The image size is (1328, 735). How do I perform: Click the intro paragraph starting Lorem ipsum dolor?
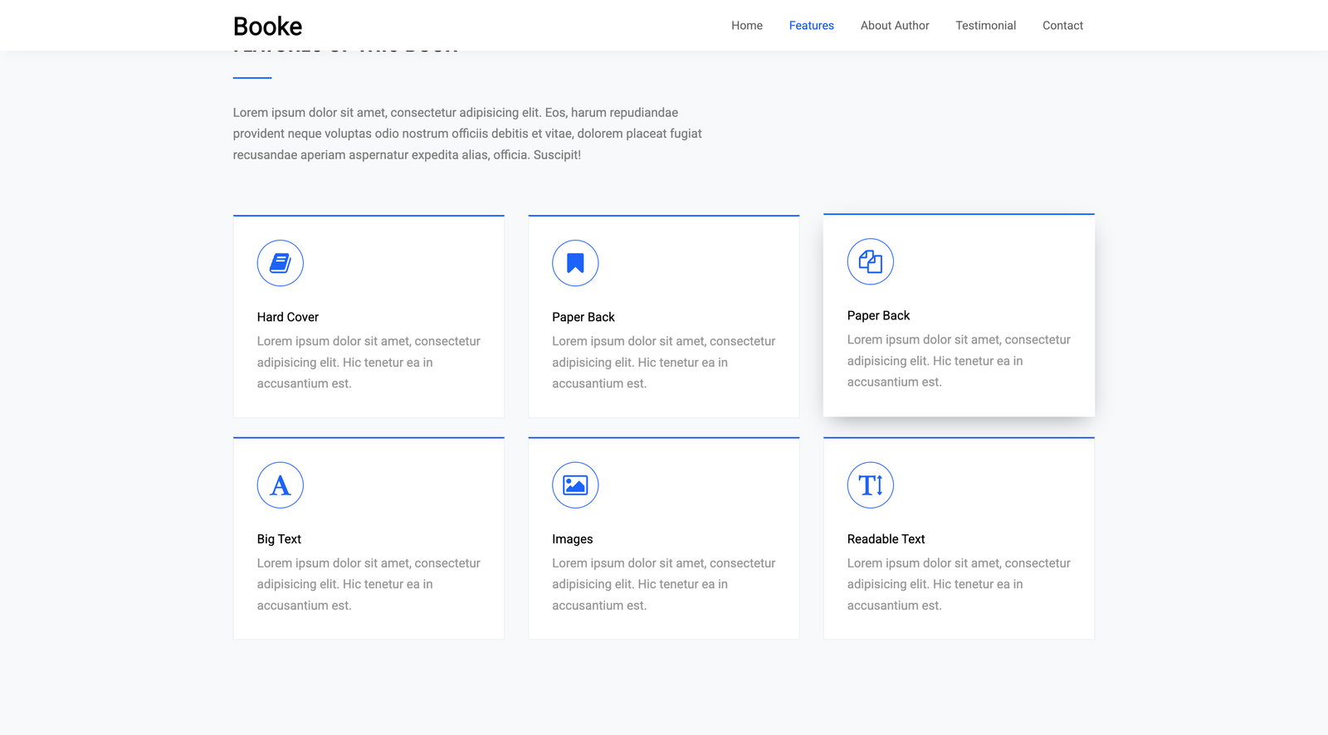coord(467,134)
